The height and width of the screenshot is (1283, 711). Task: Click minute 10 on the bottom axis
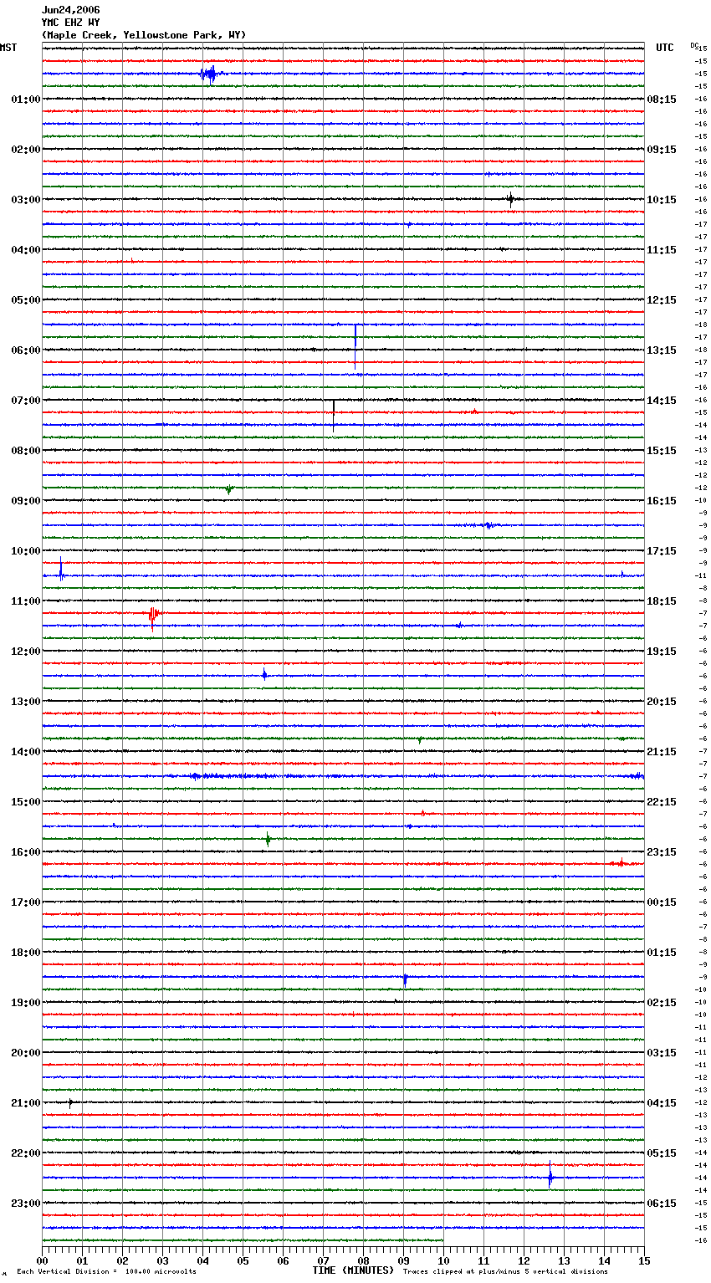[x=443, y=1260]
